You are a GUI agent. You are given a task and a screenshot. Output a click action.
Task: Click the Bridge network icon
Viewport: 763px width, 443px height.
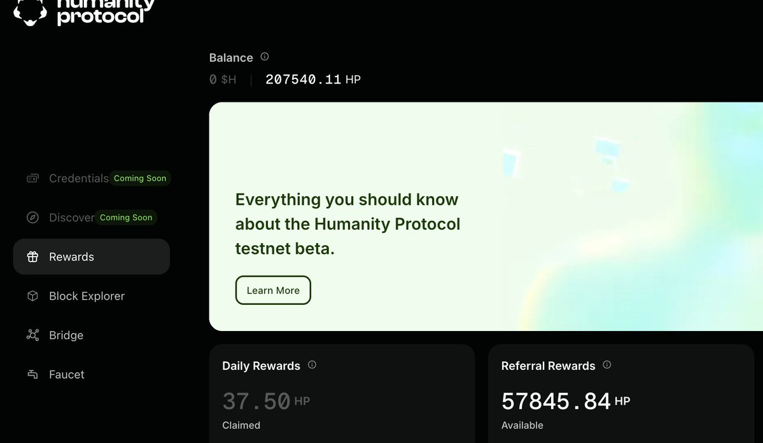coord(32,335)
